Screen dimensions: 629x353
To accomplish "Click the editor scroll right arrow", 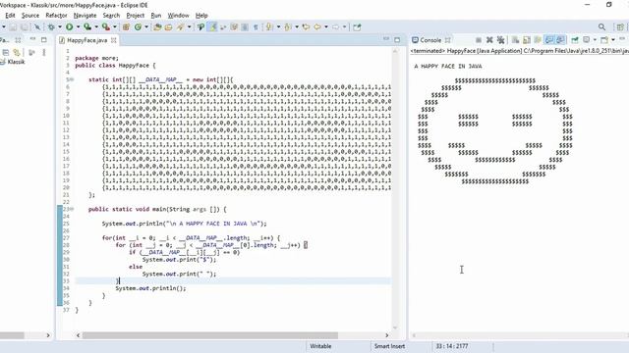I will pyautogui.click(x=386, y=335).
